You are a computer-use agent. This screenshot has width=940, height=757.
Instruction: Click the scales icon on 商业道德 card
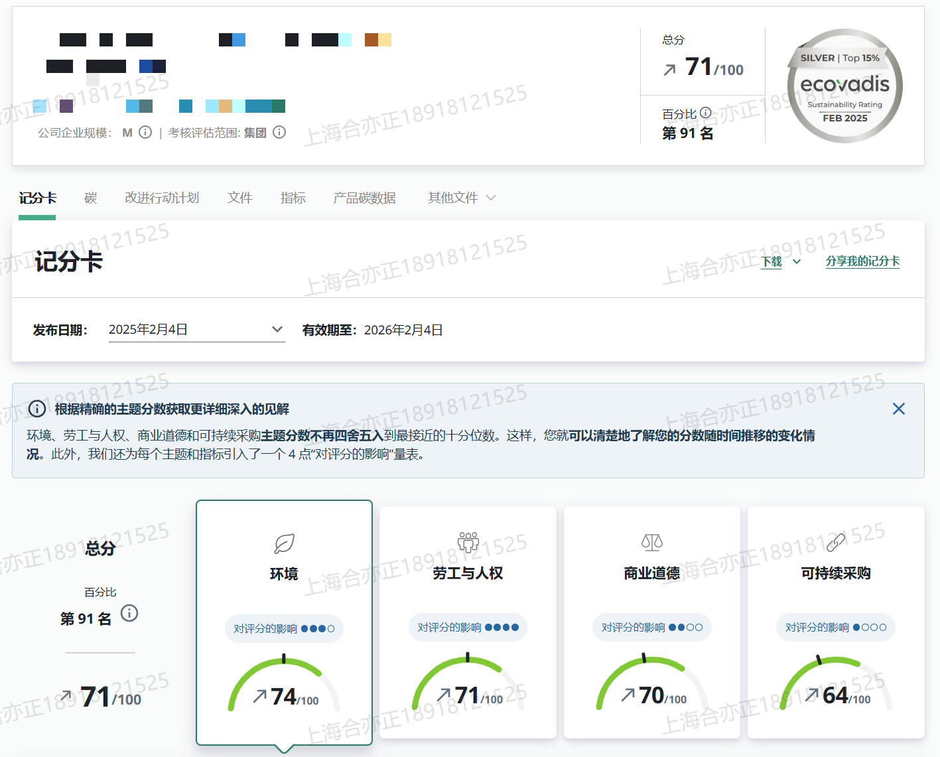point(651,542)
